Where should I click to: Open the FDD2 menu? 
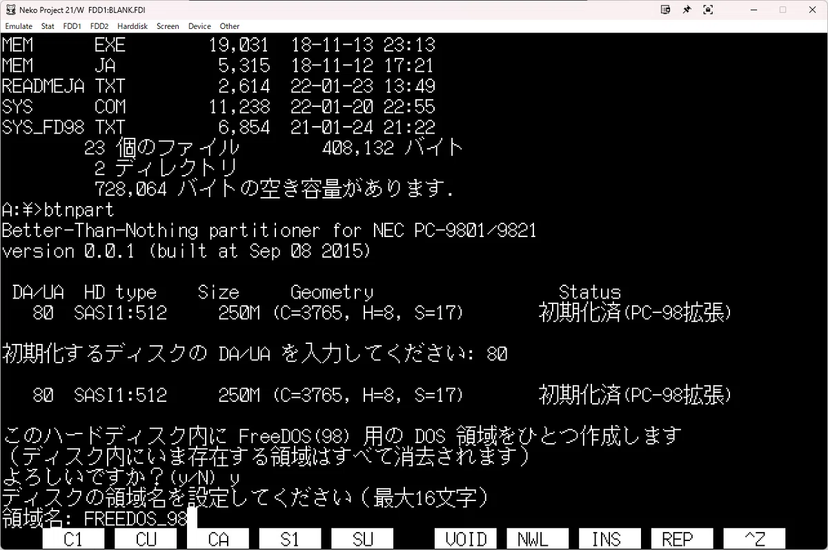click(99, 26)
